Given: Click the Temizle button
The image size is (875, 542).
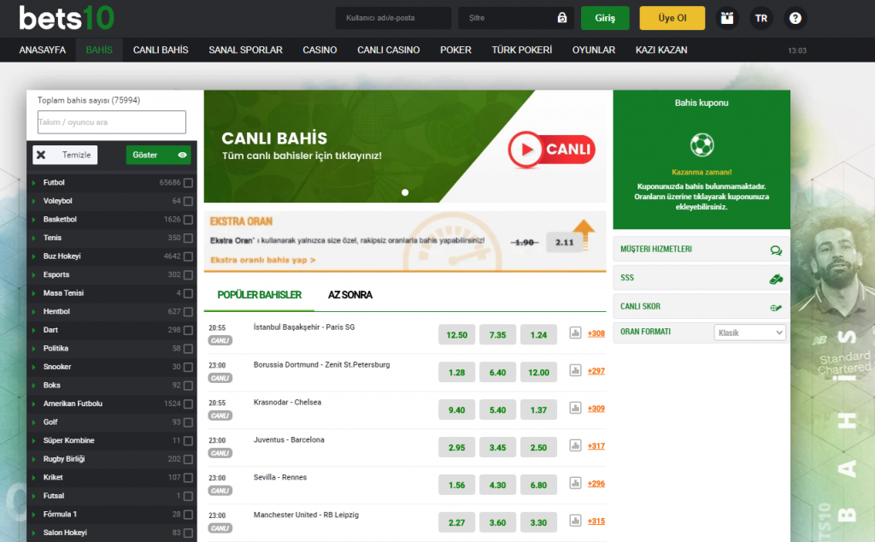Looking at the screenshot, I should click(x=65, y=155).
